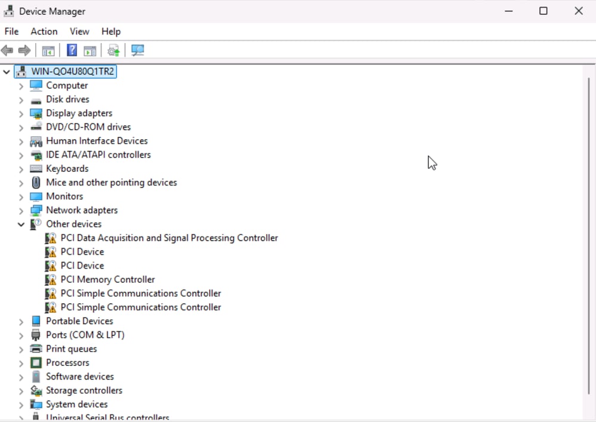Collapse the root computer node
The width and height of the screenshot is (596, 422).
(6, 71)
